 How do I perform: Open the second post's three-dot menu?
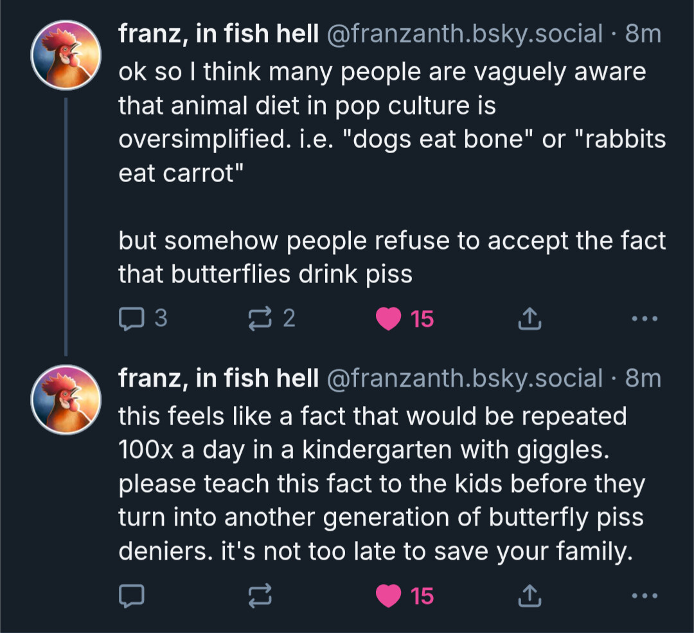pyautogui.click(x=645, y=596)
